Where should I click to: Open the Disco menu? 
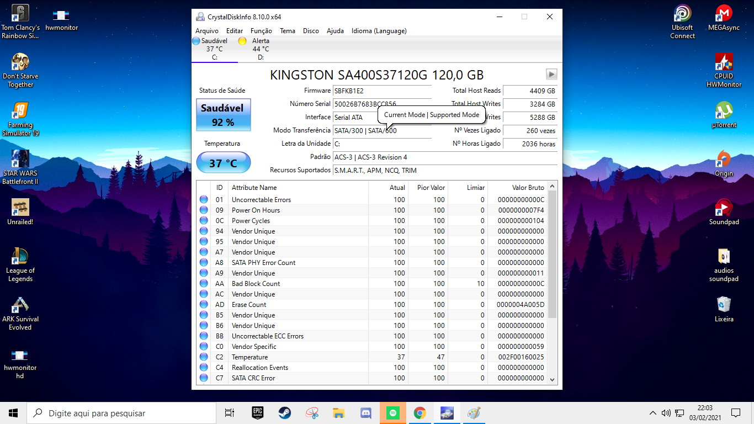click(x=311, y=31)
